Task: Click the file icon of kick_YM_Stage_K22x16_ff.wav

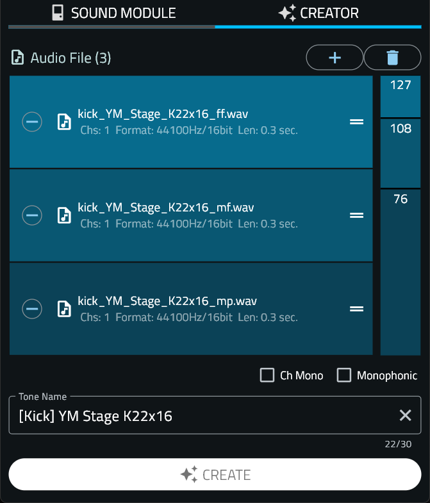Action: pos(64,122)
